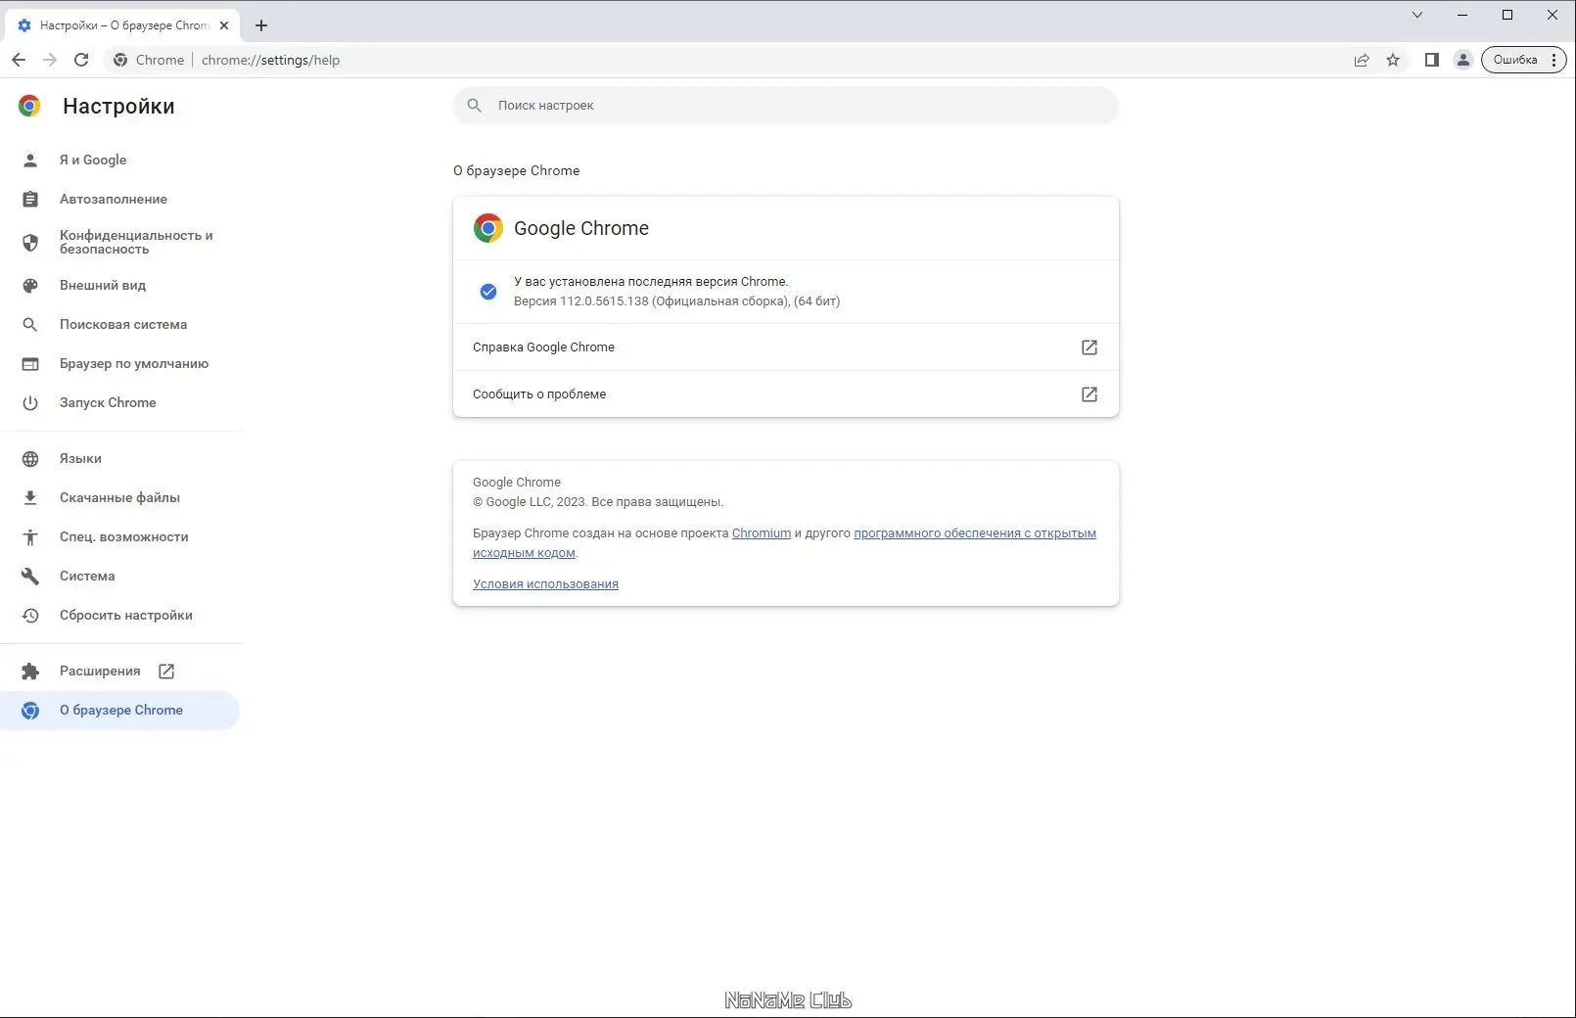
Task: Click the Chrome logo next to Настройки heading
Action: (29, 106)
